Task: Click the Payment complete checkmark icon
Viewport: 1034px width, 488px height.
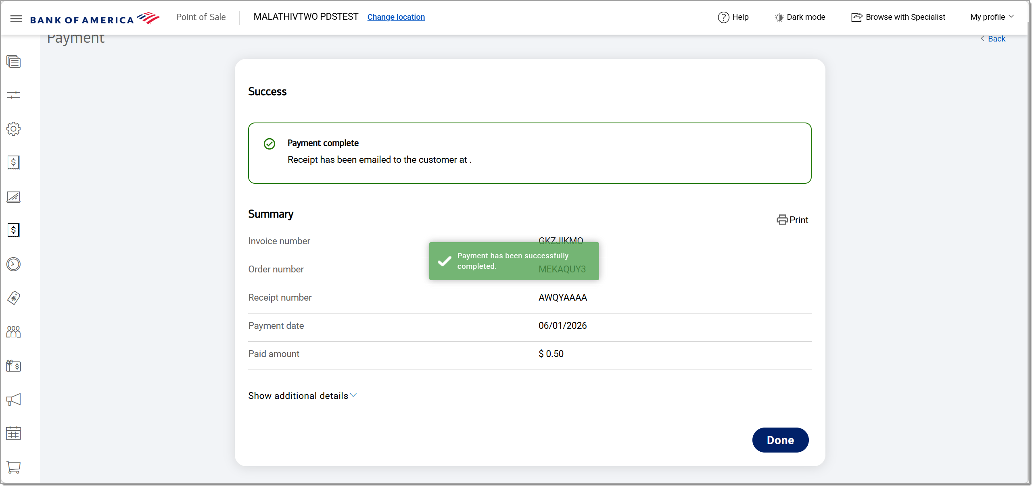Action: pos(269,144)
